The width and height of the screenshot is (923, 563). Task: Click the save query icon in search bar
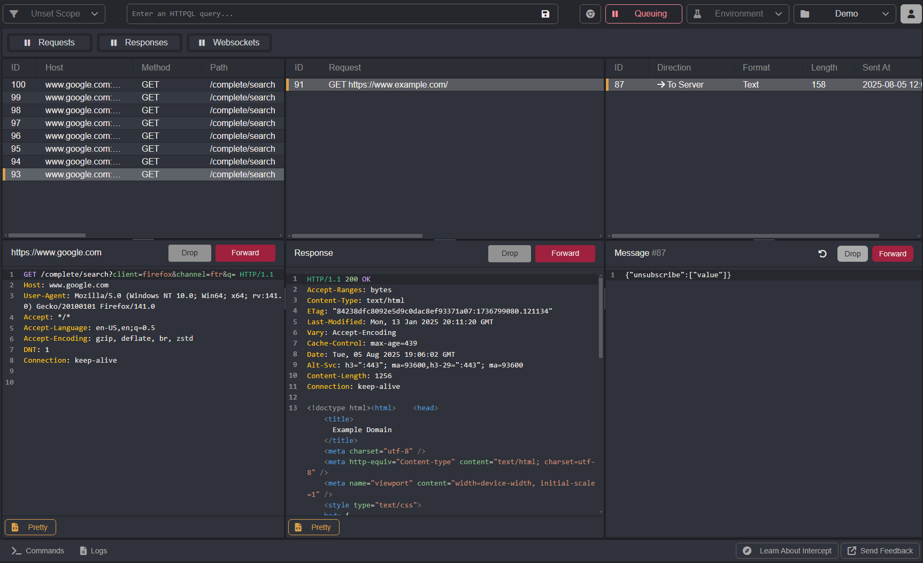click(545, 14)
